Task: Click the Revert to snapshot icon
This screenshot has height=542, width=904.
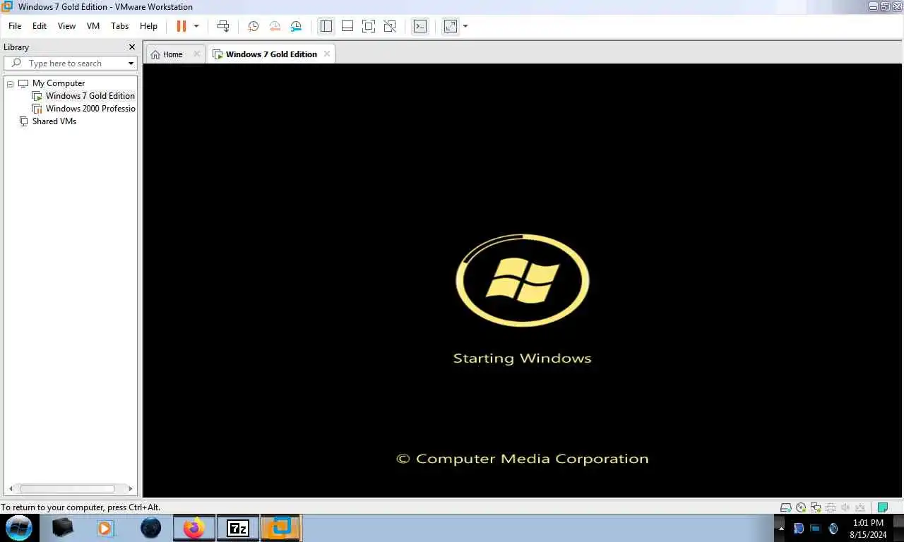Action: click(x=275, y=26)
